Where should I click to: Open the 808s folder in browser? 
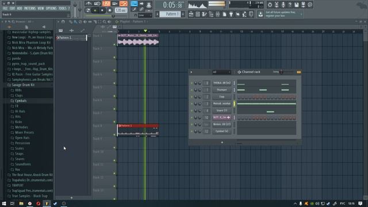click(18, 90)
